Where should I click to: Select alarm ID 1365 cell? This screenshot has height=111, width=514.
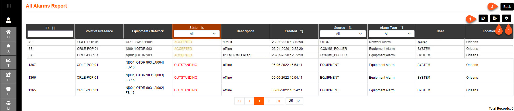click(x=51, y=90)
